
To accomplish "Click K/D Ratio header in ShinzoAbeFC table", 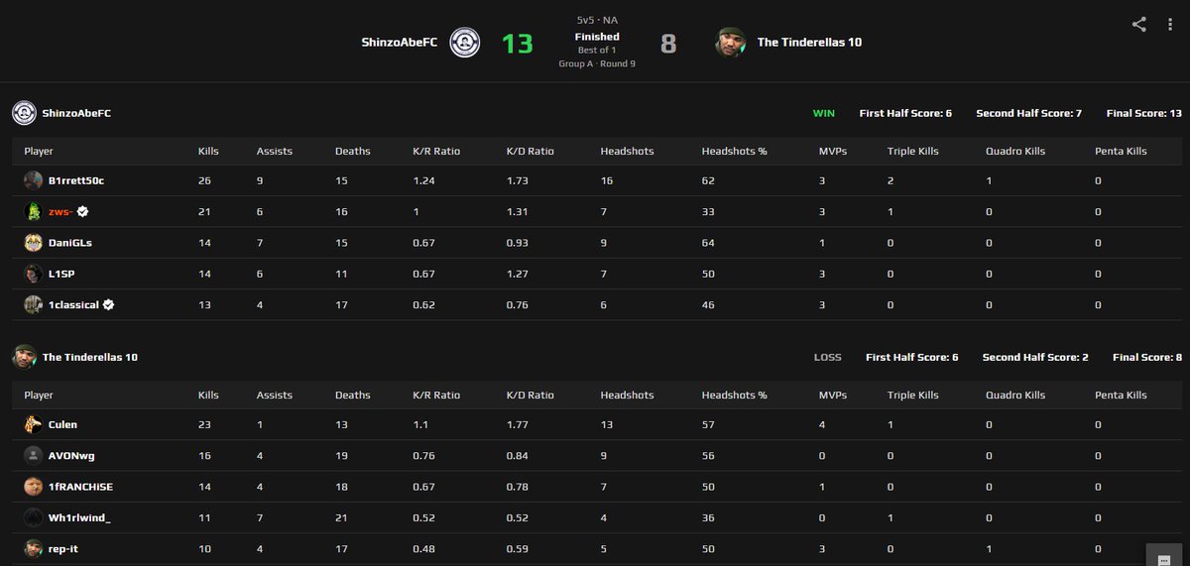I will pos(531,151).
